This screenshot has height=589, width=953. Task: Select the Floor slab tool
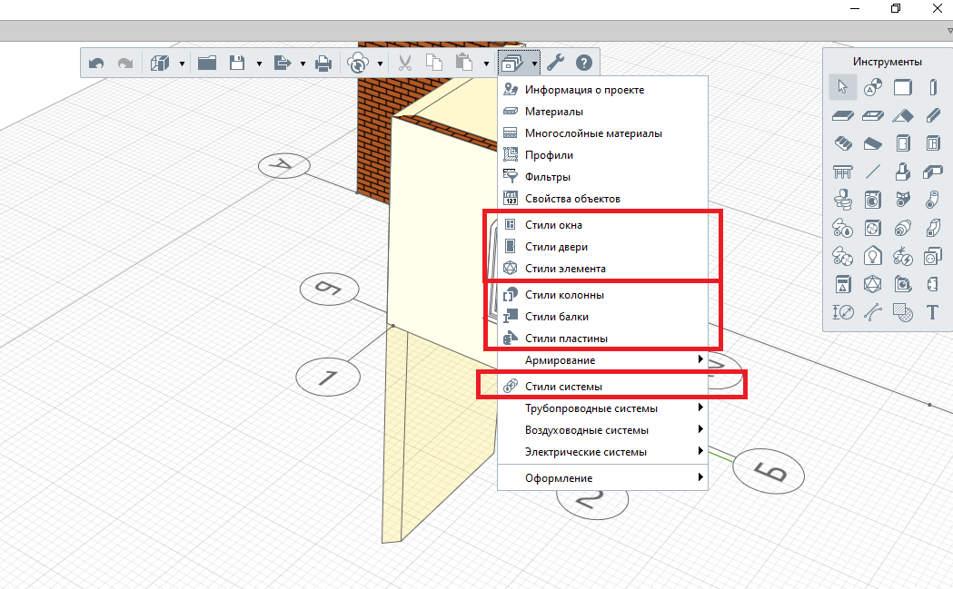pos(843,115)
